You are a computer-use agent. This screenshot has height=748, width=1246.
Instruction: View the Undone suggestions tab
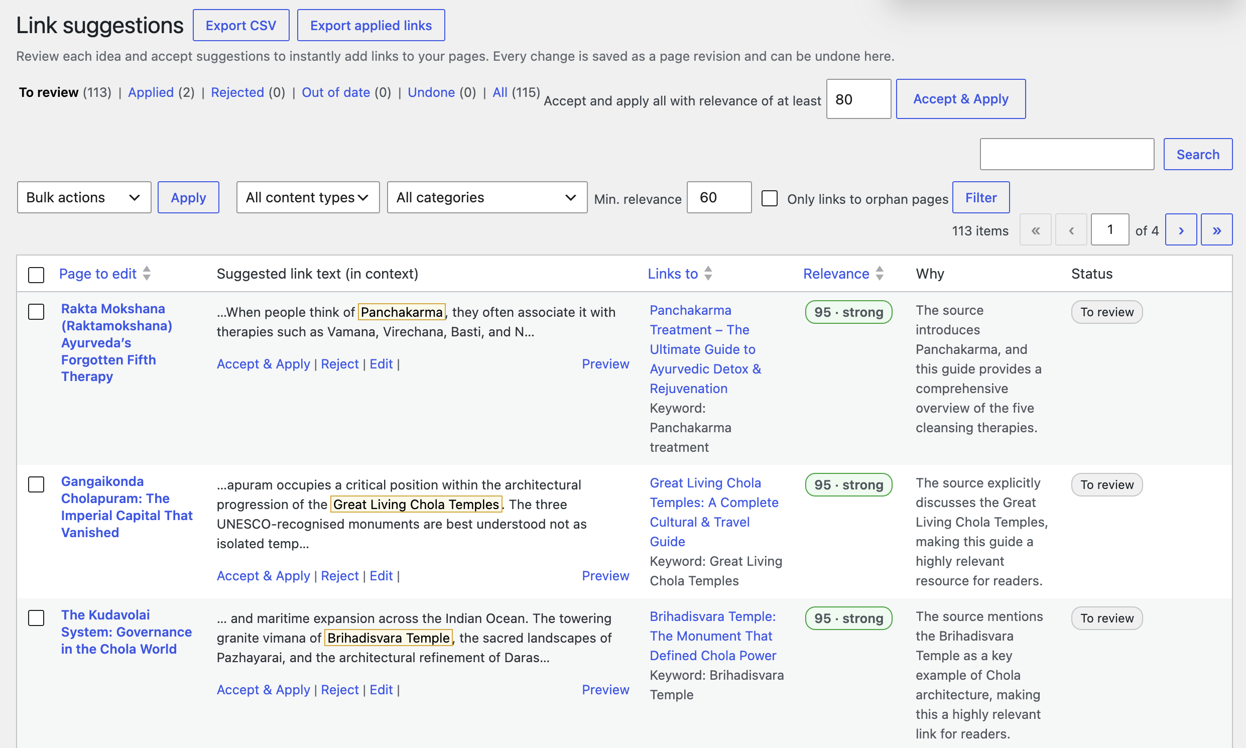[x=431, y=92]
